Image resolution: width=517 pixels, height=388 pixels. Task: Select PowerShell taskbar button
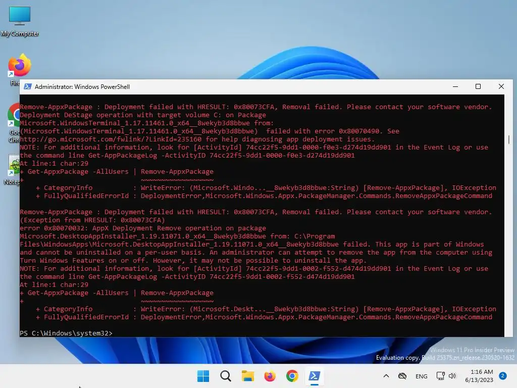coord(314,376)
